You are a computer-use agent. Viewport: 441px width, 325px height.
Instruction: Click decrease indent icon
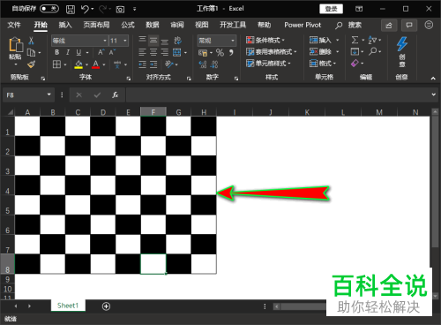pyautogui.click(x=142, y=64)
